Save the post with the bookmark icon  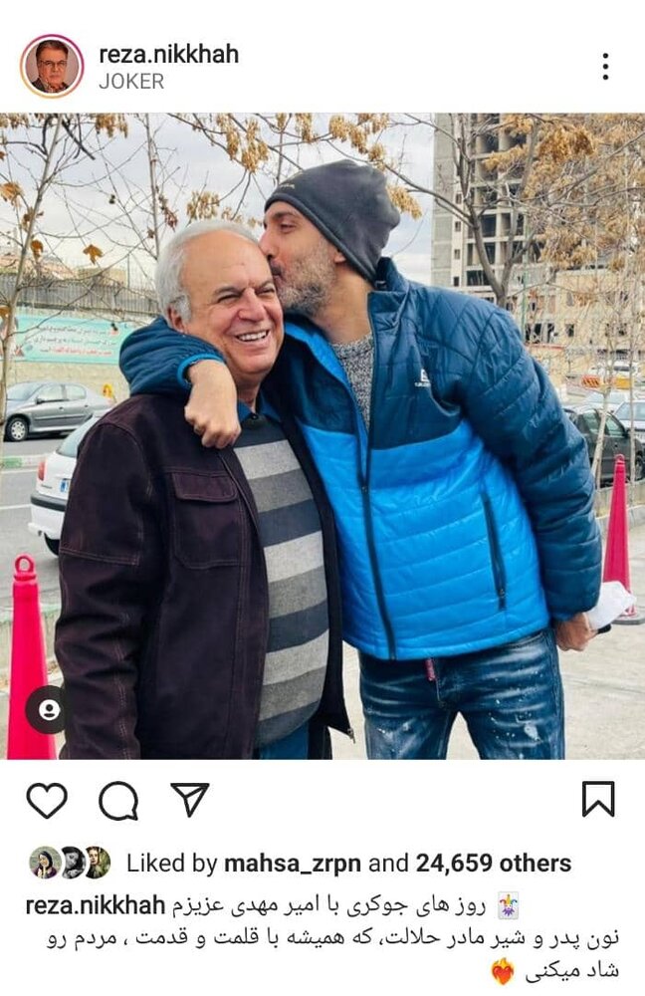click(598, 799)
